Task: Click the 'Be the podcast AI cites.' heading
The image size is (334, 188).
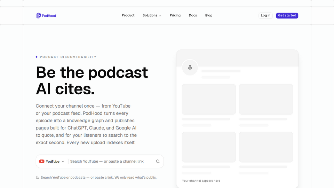Action: point(92,80)
